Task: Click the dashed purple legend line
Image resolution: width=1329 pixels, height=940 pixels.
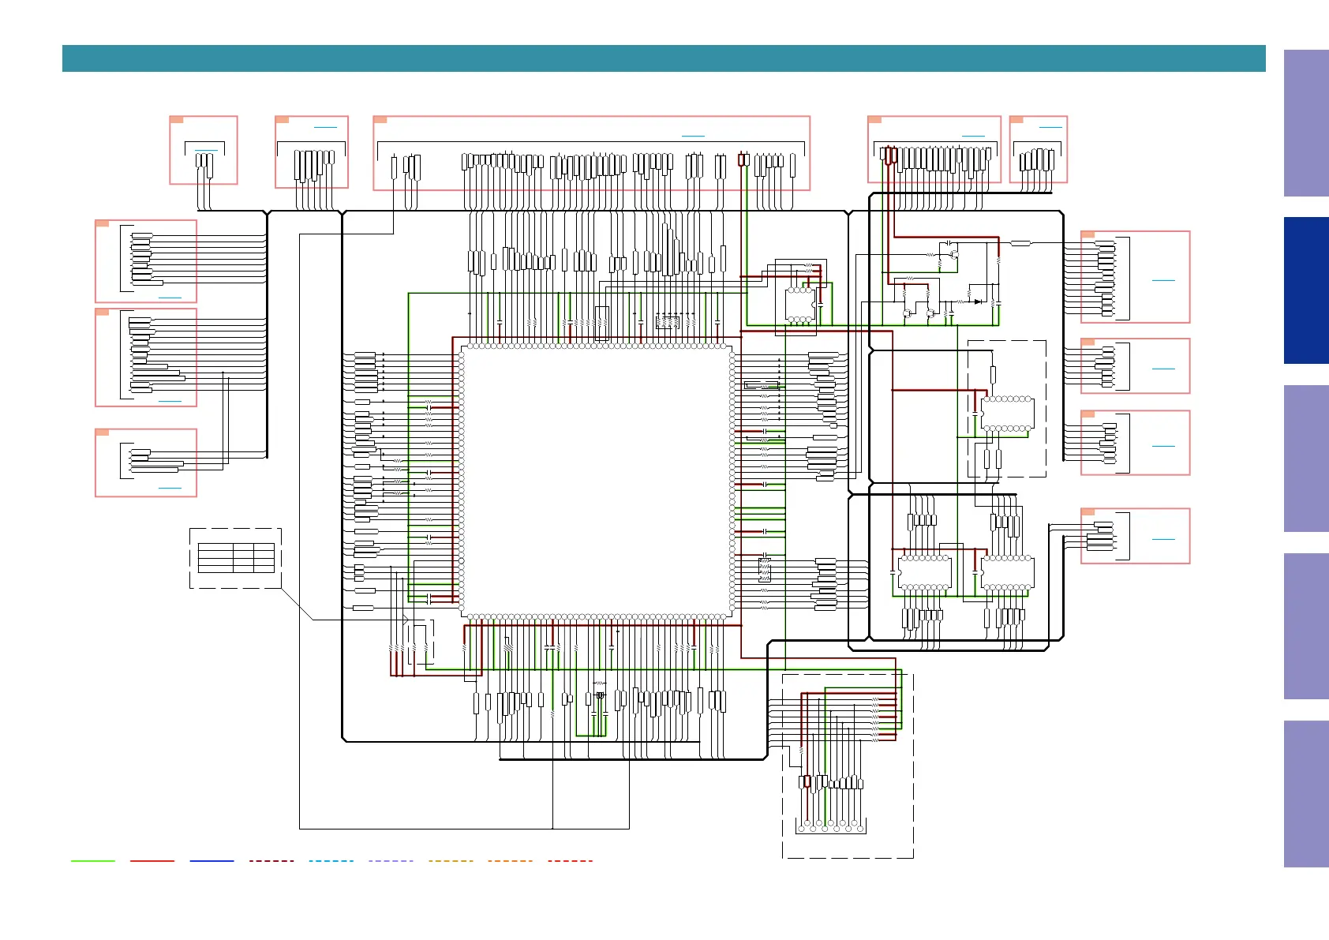Action: click(x=391, y=861)
